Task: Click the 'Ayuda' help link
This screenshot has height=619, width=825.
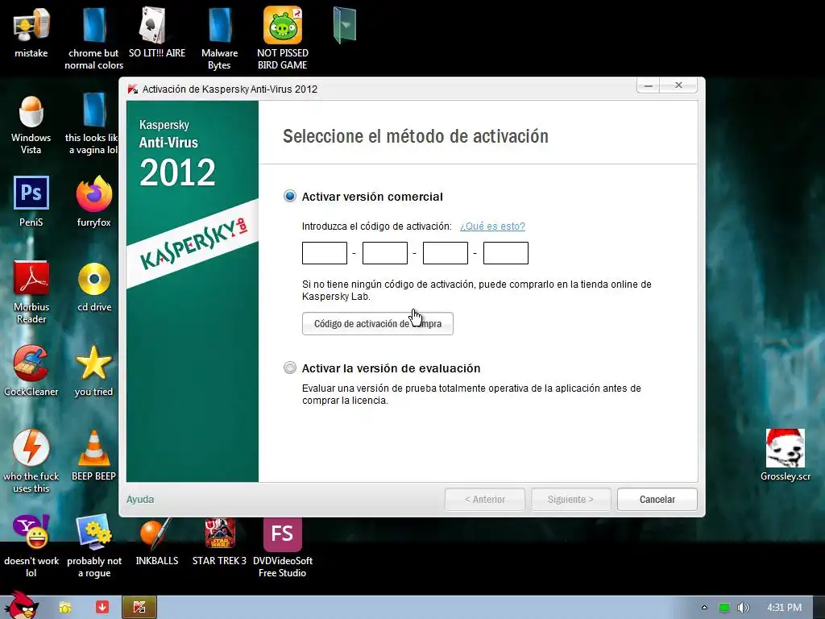Action: (140, 500)
